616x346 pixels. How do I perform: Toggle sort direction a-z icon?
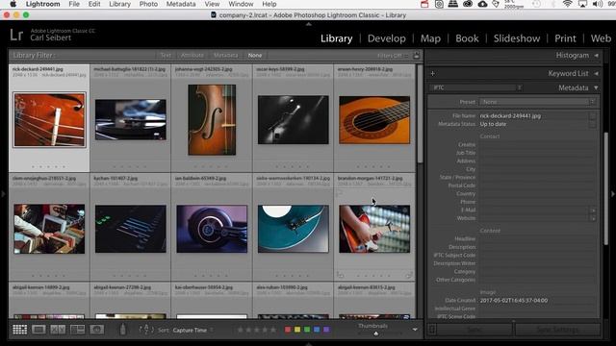(146, 330)
